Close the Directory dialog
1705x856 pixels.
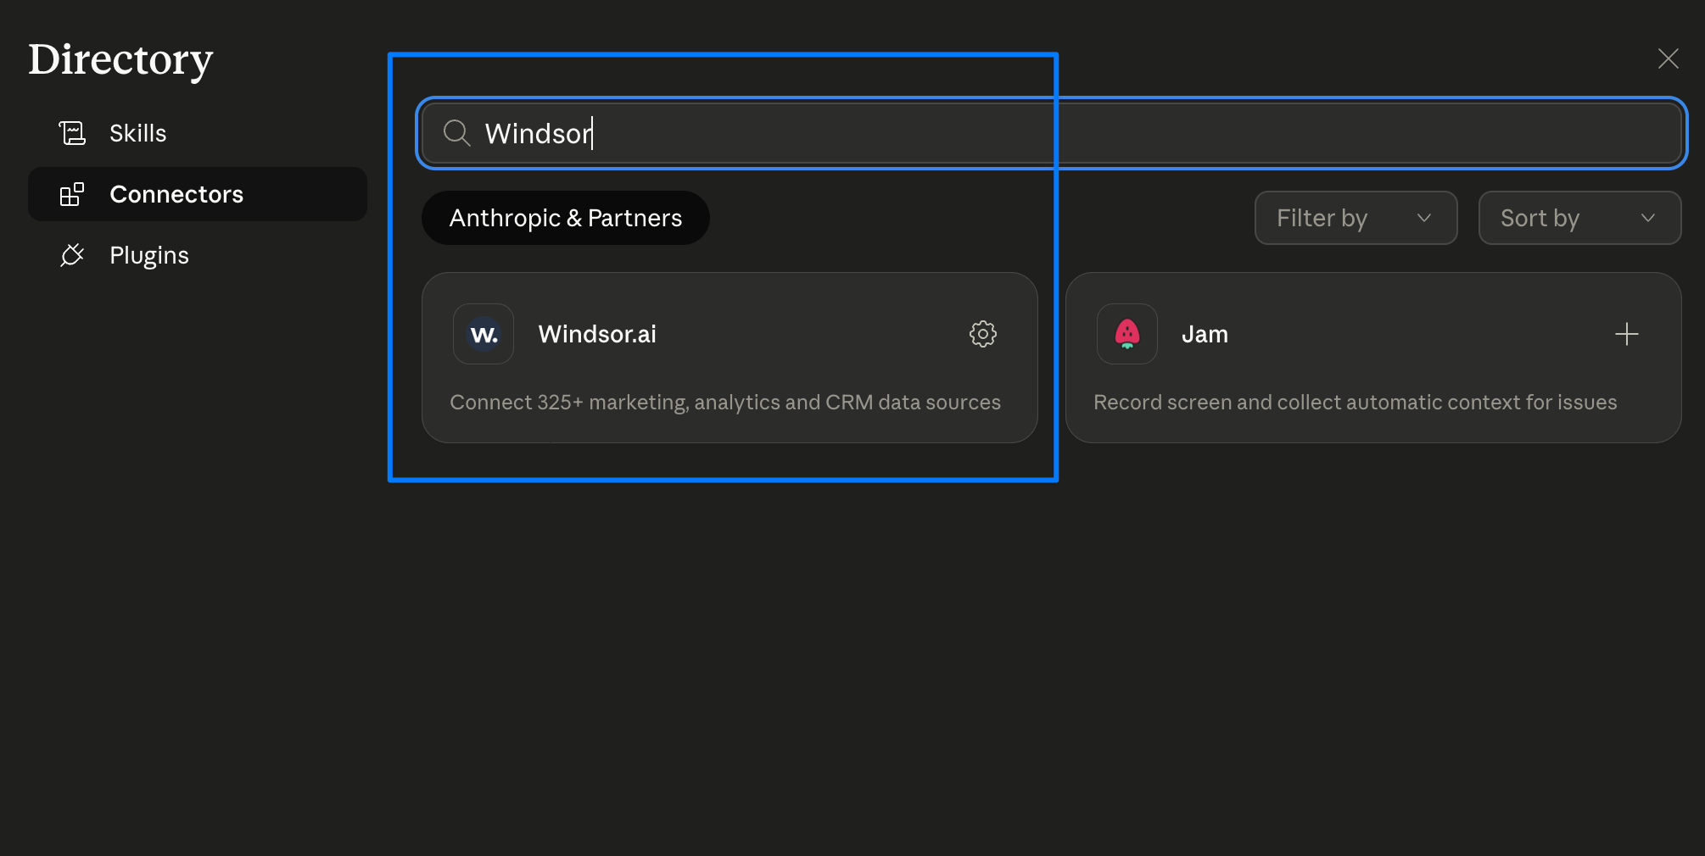coord(1668,58)
